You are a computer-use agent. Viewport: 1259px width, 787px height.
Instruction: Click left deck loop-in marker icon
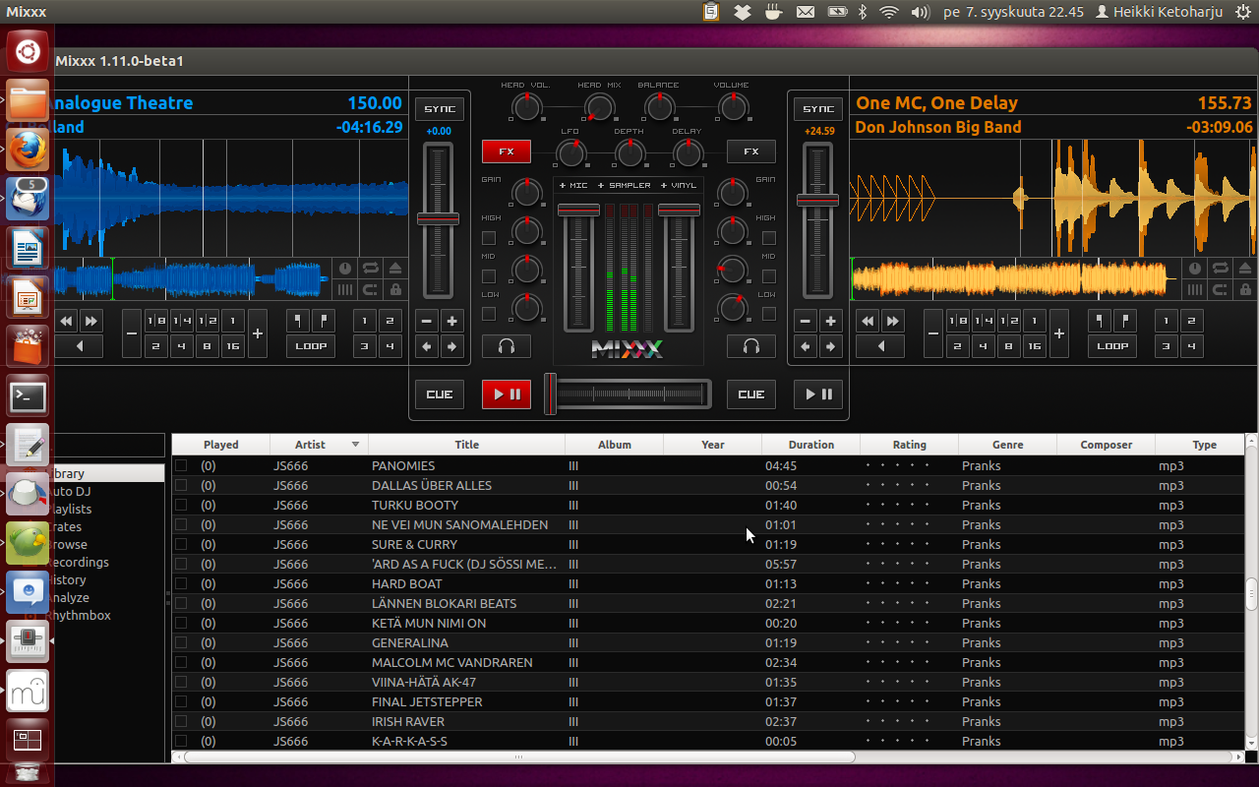[298, 321]
